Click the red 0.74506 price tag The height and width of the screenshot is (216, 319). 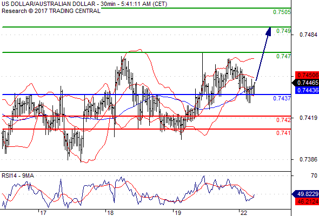point(307,75)
